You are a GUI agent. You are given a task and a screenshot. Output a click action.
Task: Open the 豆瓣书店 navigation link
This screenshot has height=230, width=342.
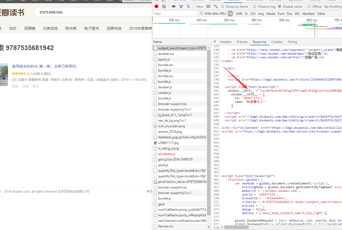pyautogui.click(x=114, y=28)
